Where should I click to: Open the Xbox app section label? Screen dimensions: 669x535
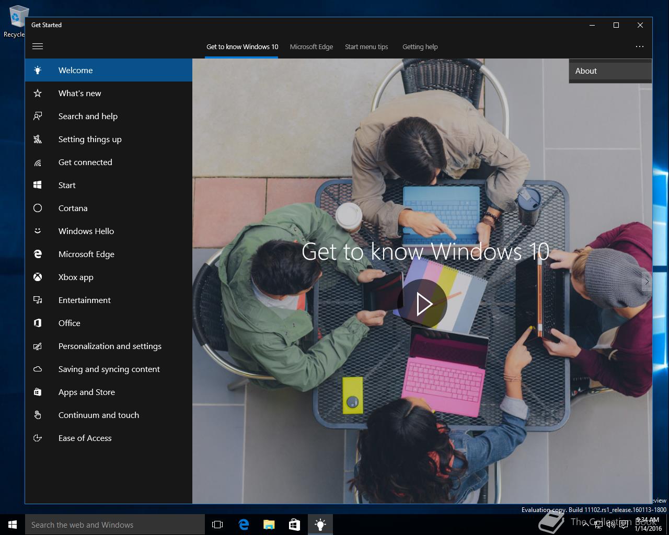click(76, 277)
